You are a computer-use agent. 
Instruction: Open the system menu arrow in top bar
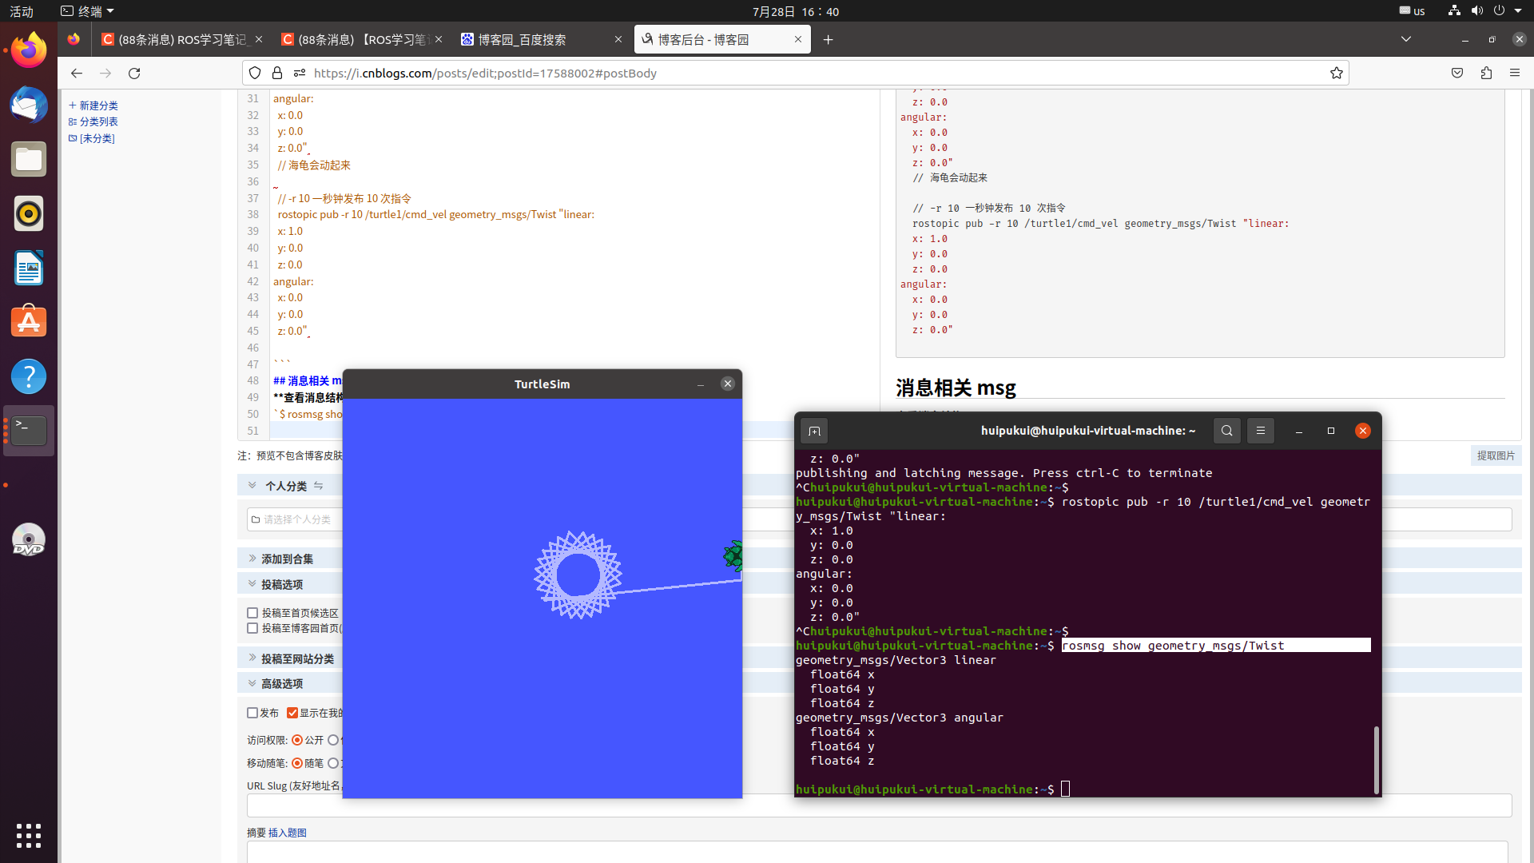1520,10
